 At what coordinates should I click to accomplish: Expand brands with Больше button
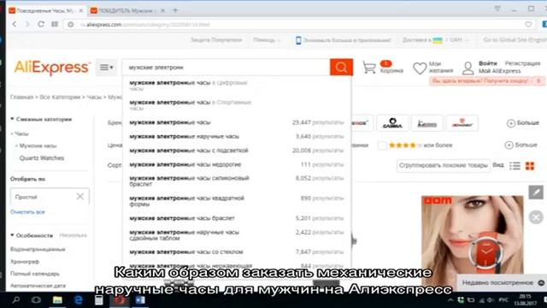[523, 123]
